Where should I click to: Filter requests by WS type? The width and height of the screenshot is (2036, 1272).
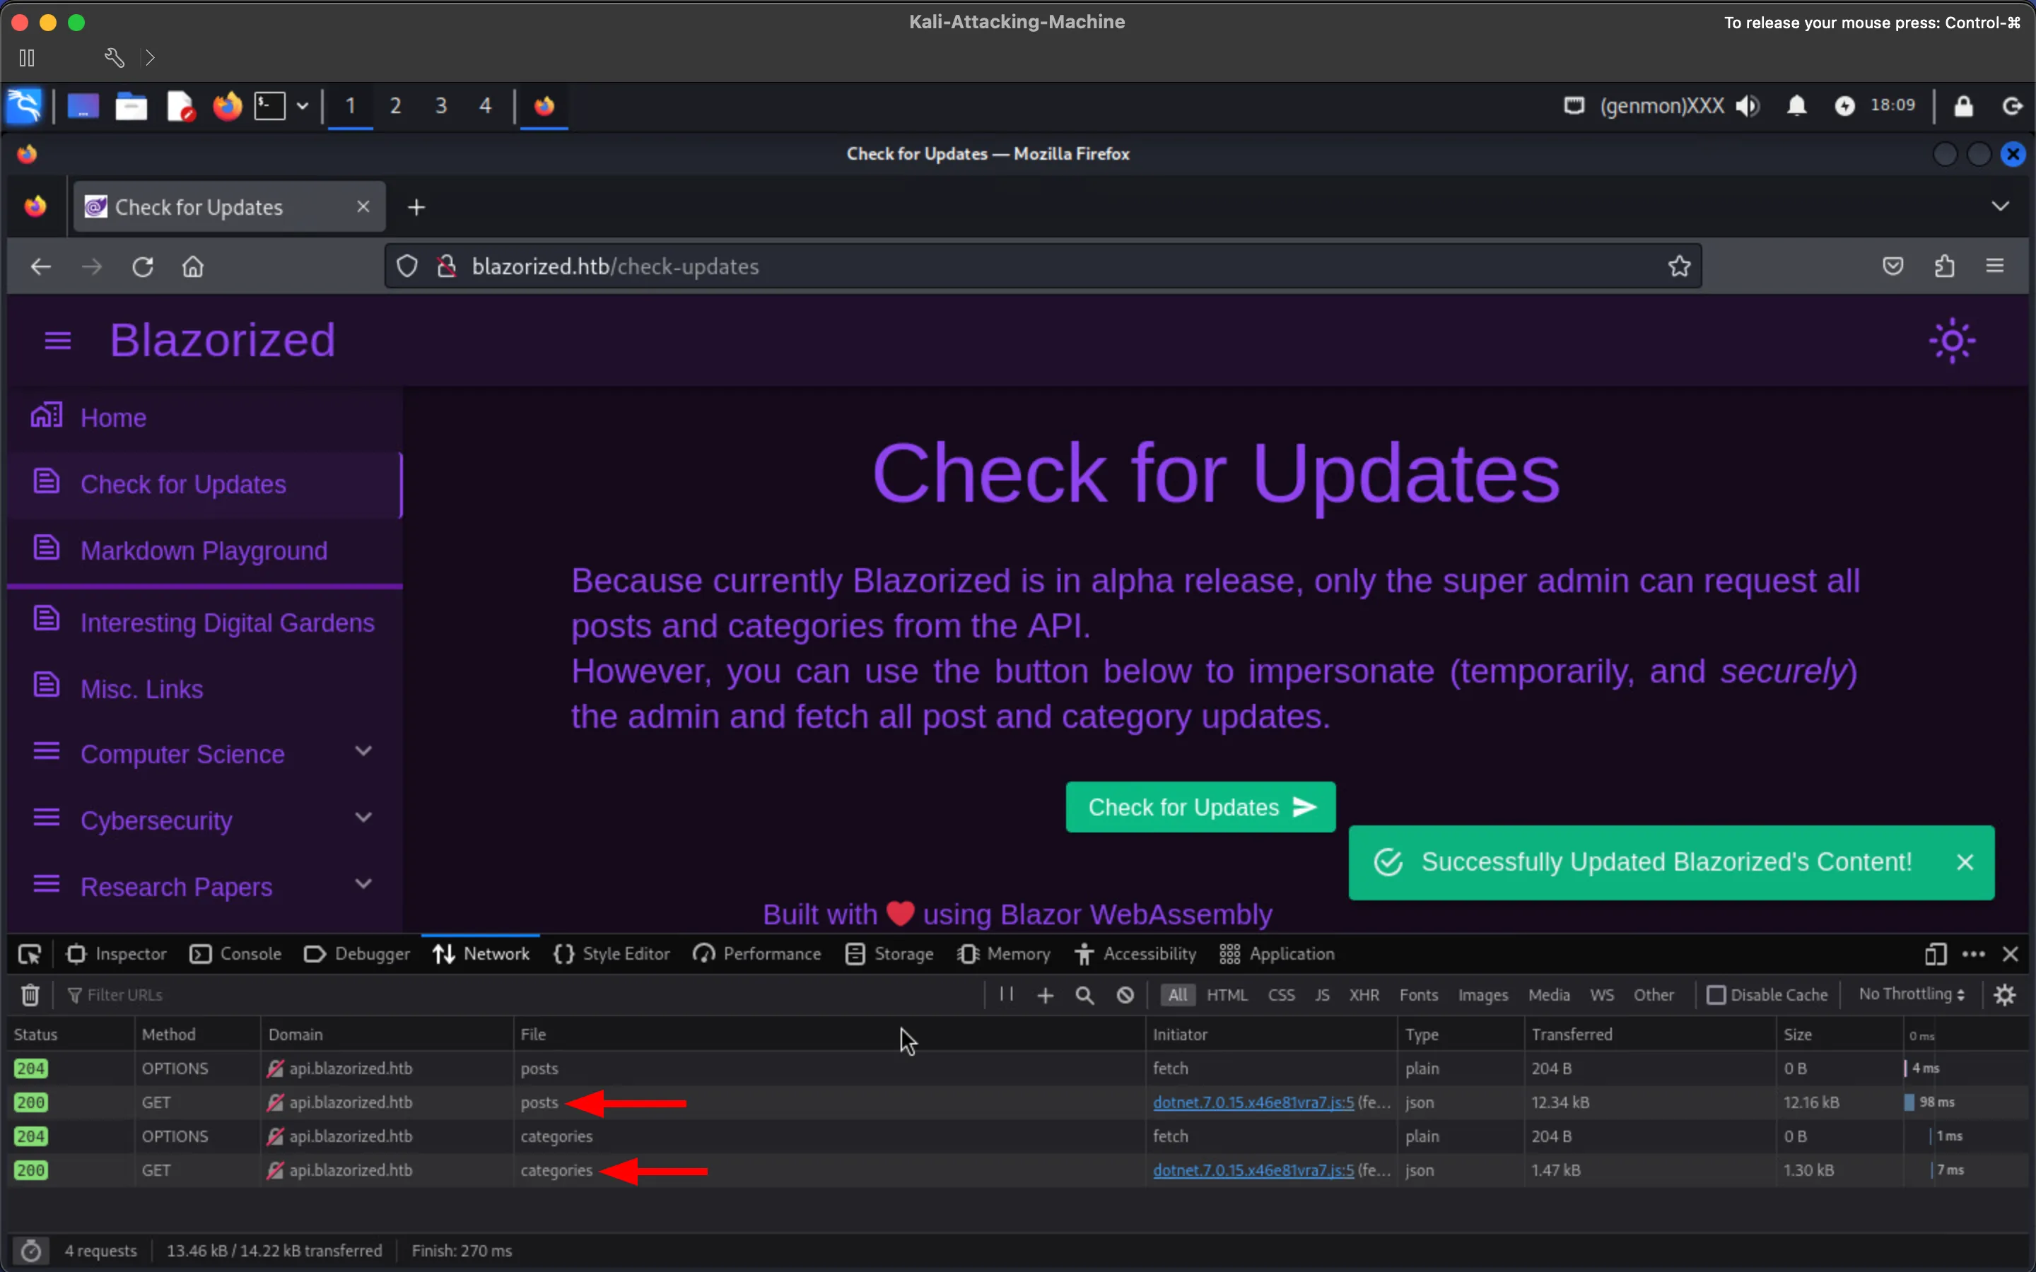tap(1602, 995)
